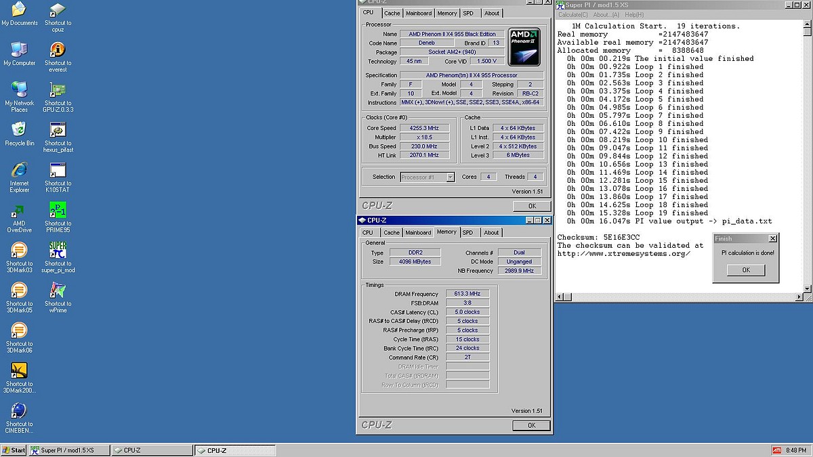
Task: Launch PRIME95 from the desktop
Action: [x=58, y=211]
